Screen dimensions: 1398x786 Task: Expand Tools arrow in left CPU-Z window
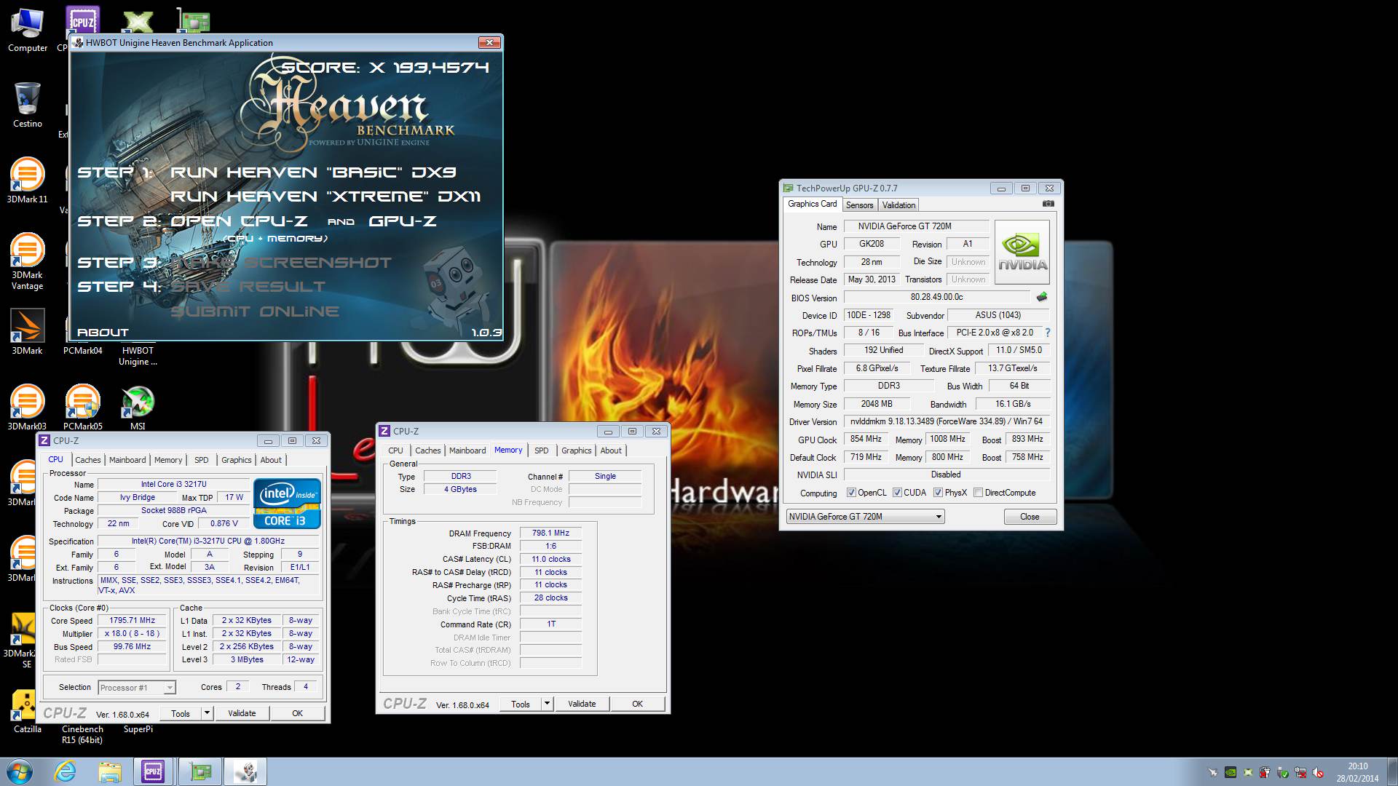[208, 713]
